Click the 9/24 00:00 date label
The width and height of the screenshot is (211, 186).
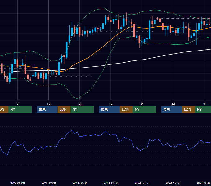click(142, 183)
